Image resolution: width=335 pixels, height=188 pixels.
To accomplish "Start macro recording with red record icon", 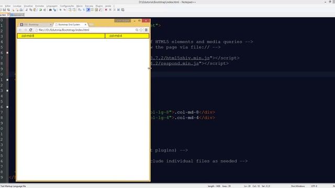I will click(106, 10).
